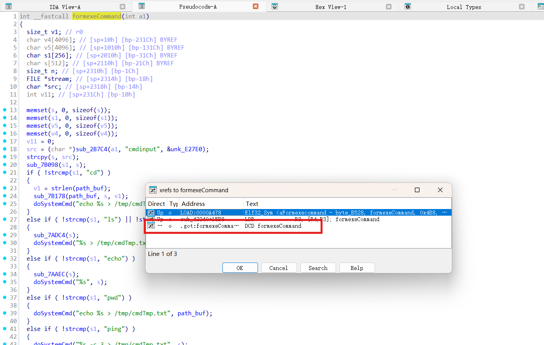Click the Search button in xrefs dialog

coord(318,268)
